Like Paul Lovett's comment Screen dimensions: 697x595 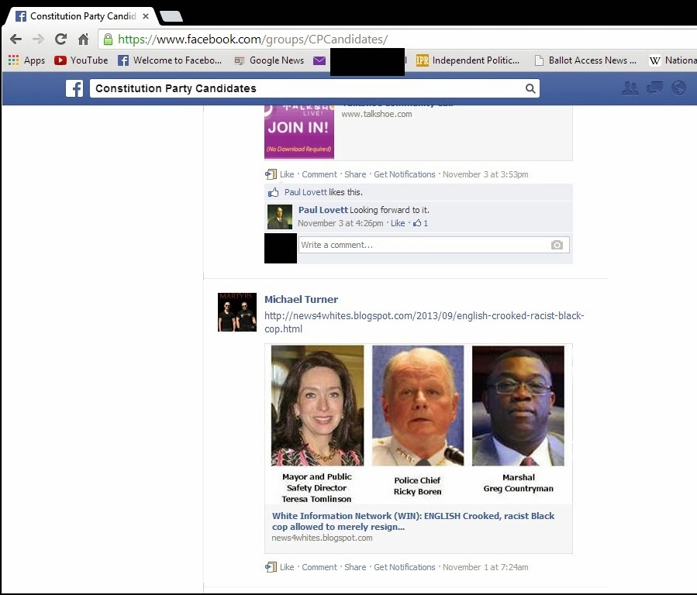click(398, 223)
